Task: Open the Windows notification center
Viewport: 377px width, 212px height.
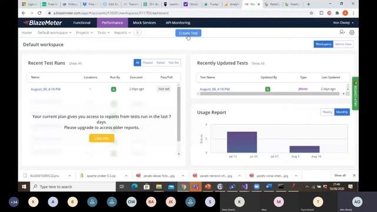Action: tap(350, 187)
